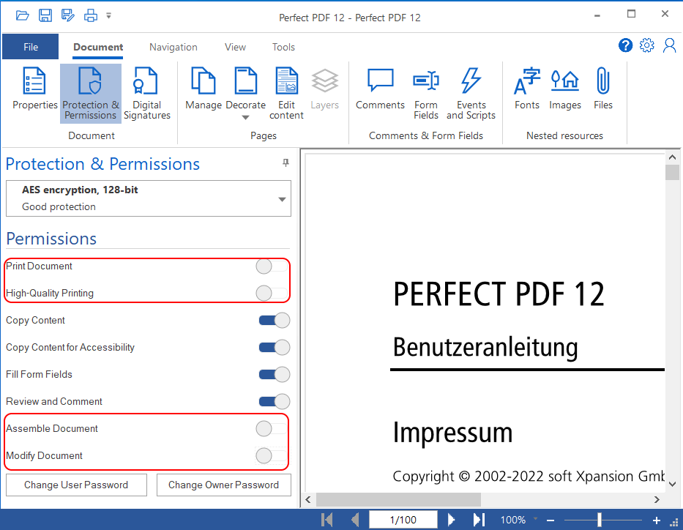Switch to the Navigation tab
This screenshot has width=683, height=530.
[173, 47]
